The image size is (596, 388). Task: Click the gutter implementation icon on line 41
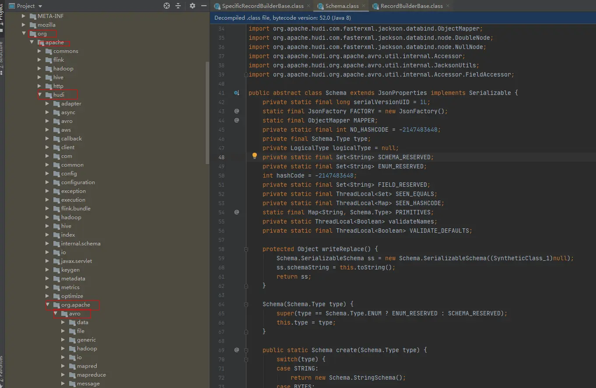click(x=236, y=93)
